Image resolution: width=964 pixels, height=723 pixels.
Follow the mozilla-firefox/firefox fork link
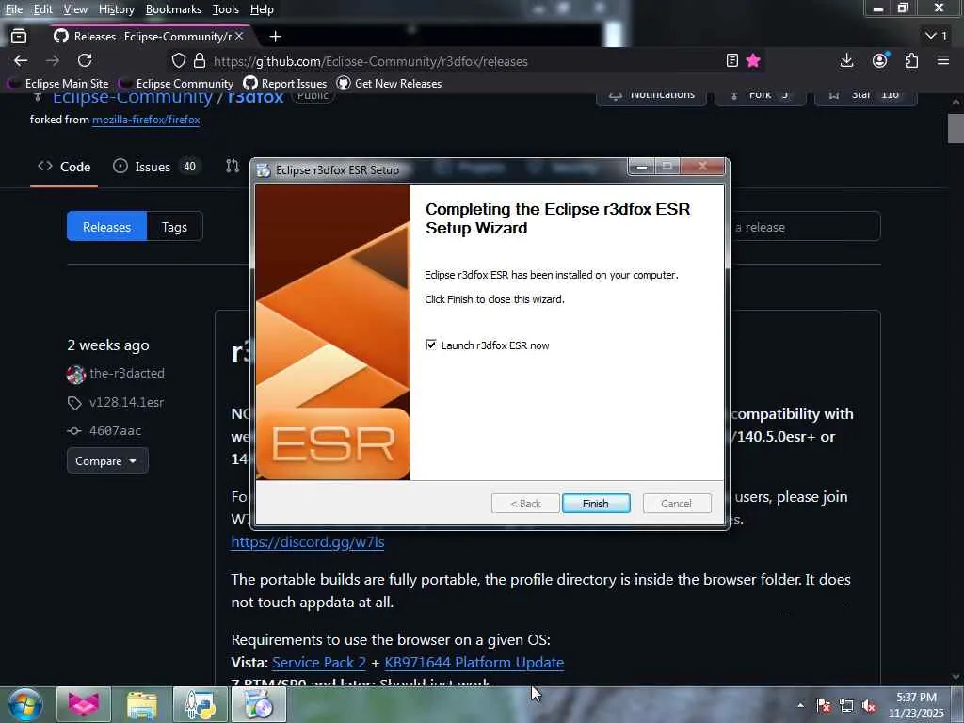146,120
